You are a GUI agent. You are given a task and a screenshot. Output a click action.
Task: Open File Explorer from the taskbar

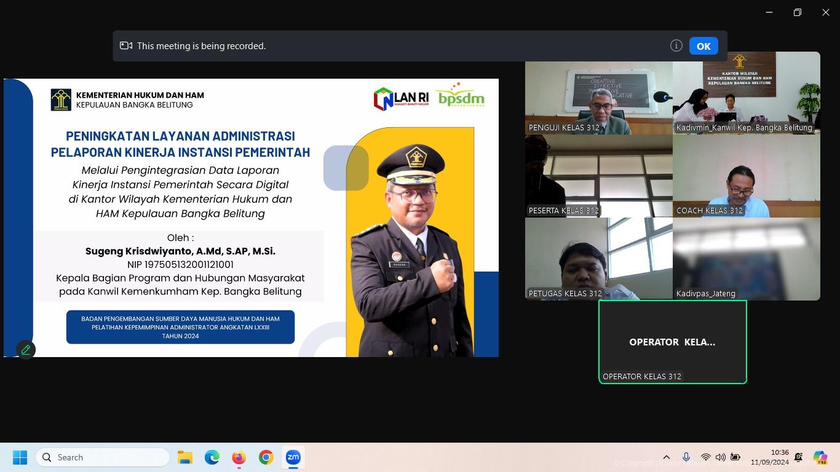pos(185,457)
